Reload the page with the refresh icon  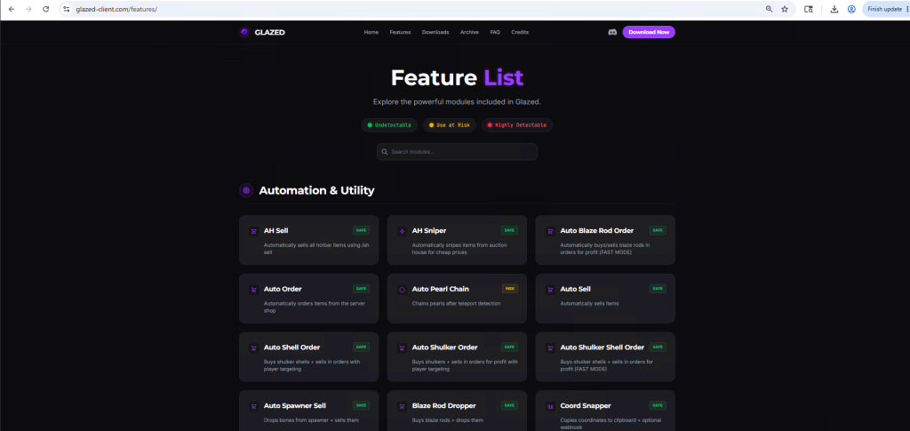[x=46, y=9]
